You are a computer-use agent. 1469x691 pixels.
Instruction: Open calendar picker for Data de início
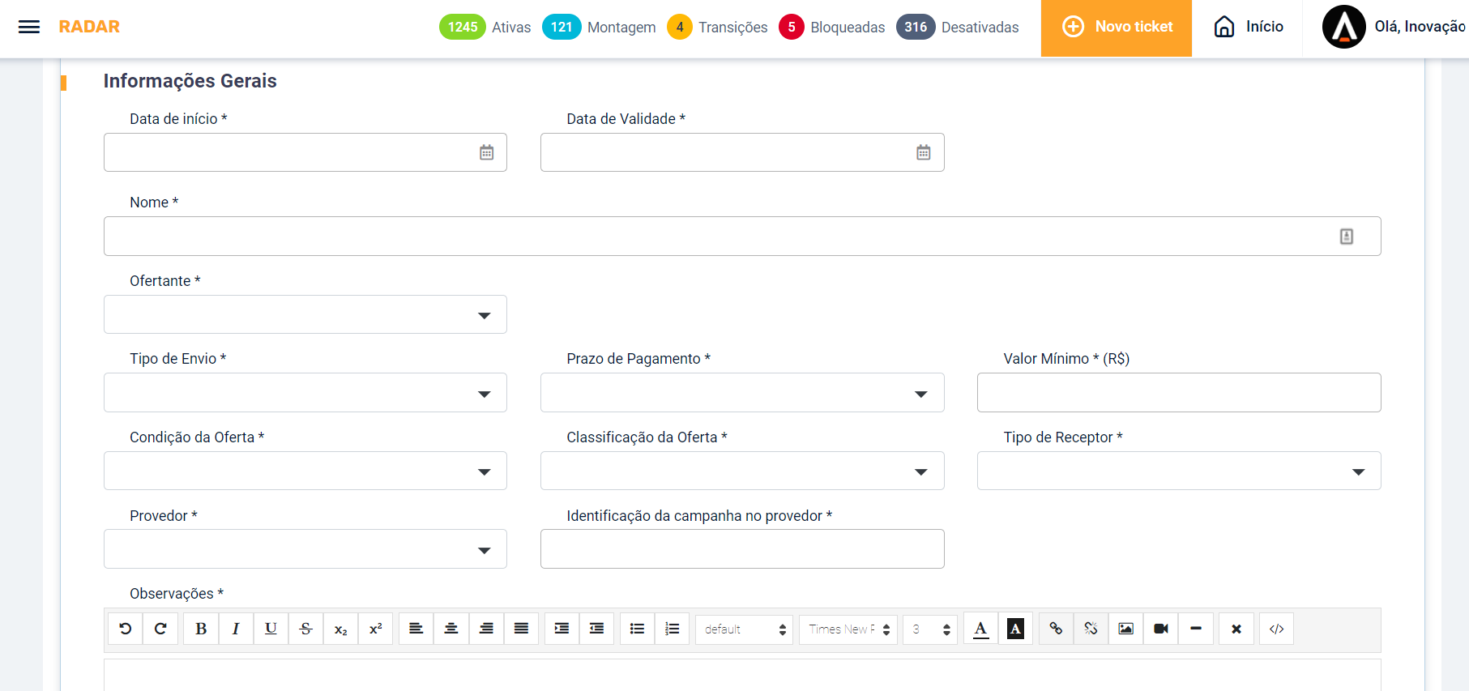pyautogui.click(x=486, y=152)
